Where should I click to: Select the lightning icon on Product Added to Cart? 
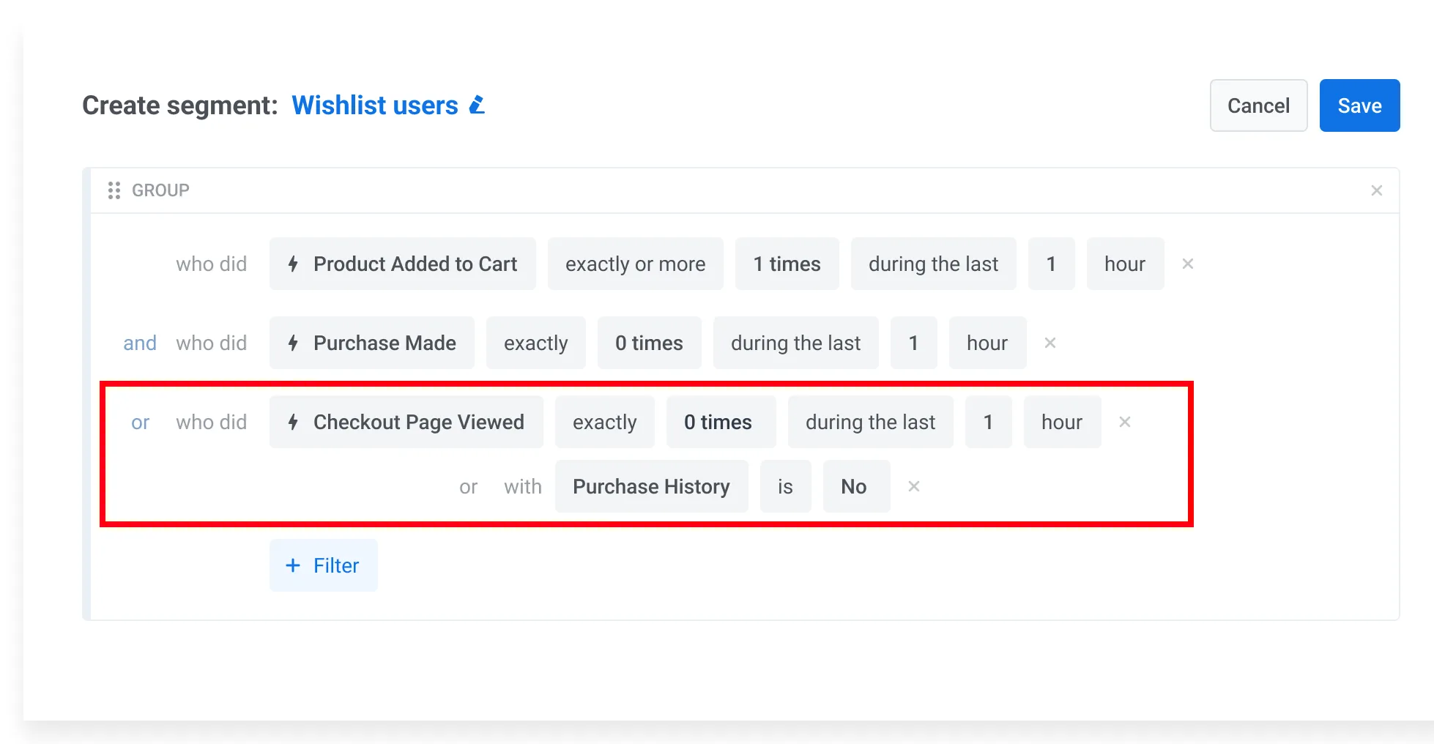coord(293,264)
